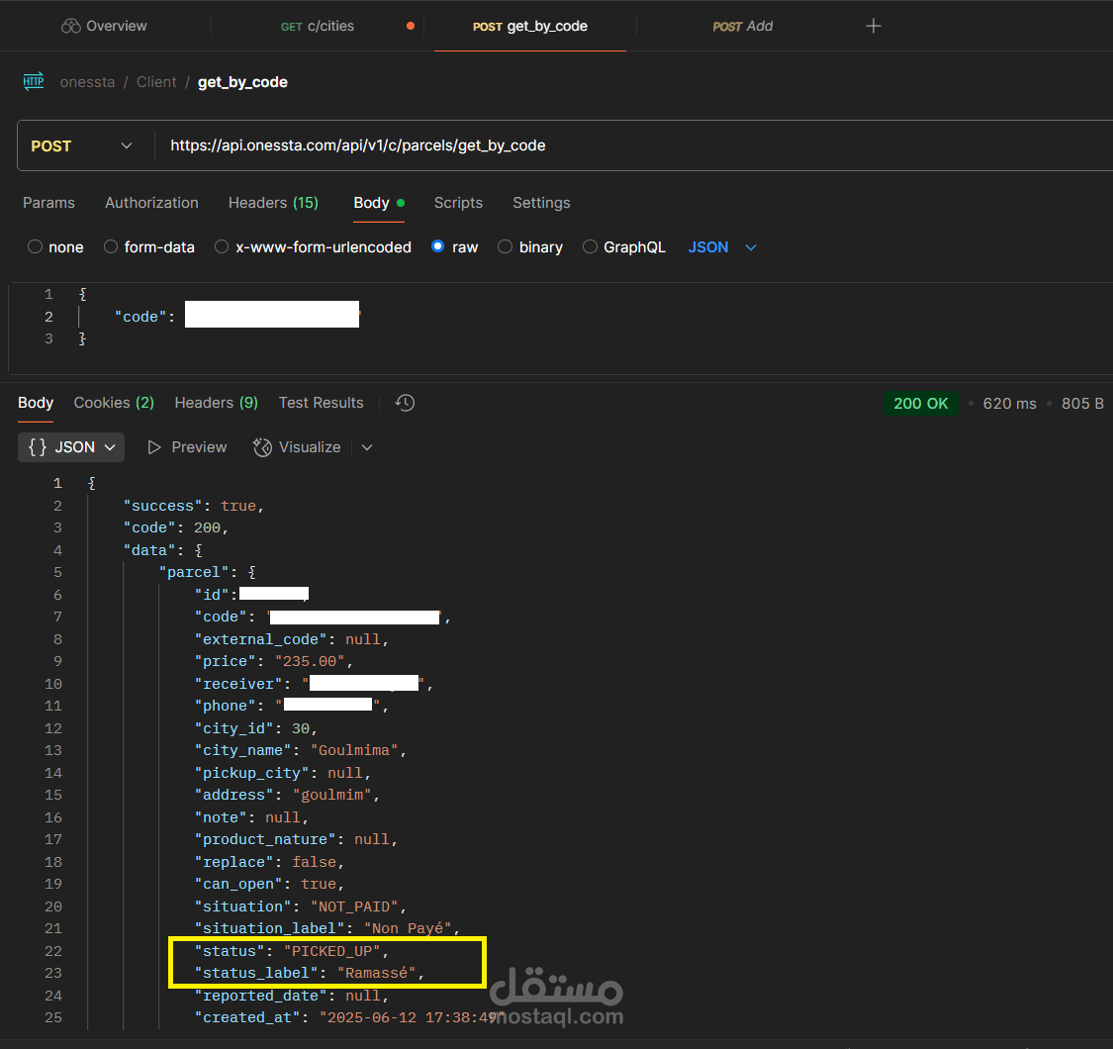Image resolution: width=1113 pixels, height=1049 pixels.
Task: Click the get_by_code request name
Action: point(242,82)
